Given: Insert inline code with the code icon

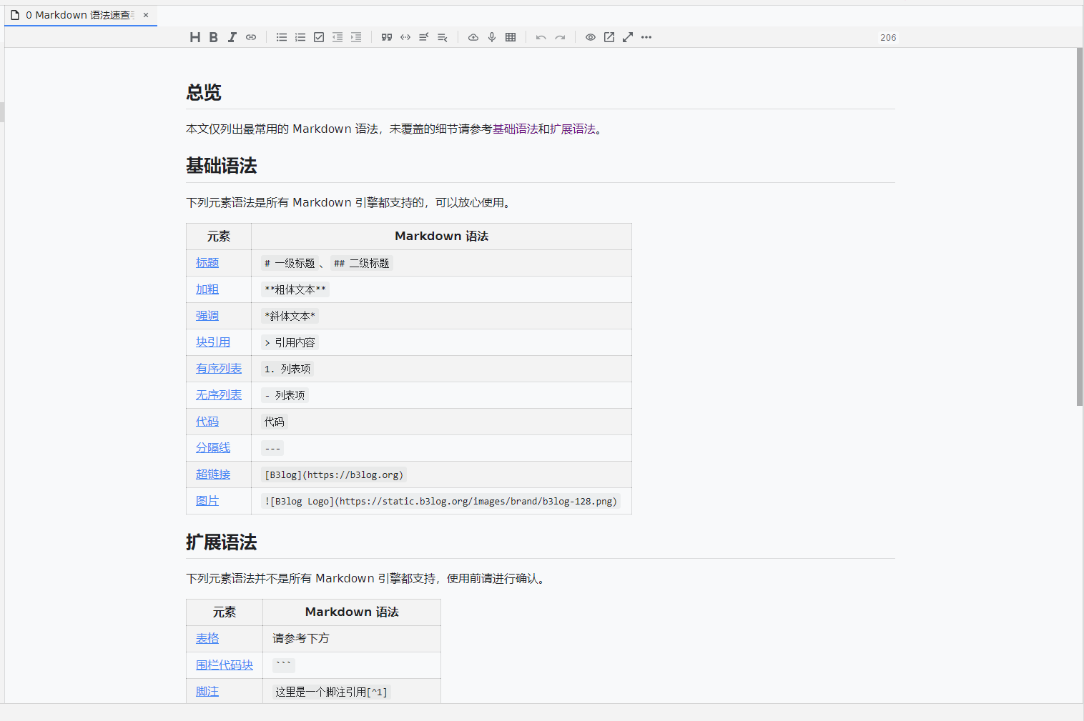Looking at the screenshot, I should coord(405,37).
